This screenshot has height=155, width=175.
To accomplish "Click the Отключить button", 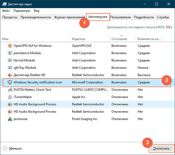I will click(161, 148).
